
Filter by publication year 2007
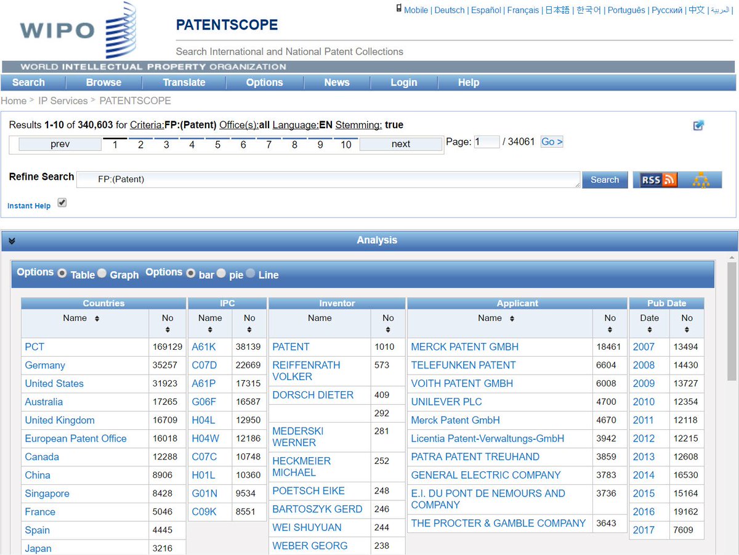[x=644, y=347]
